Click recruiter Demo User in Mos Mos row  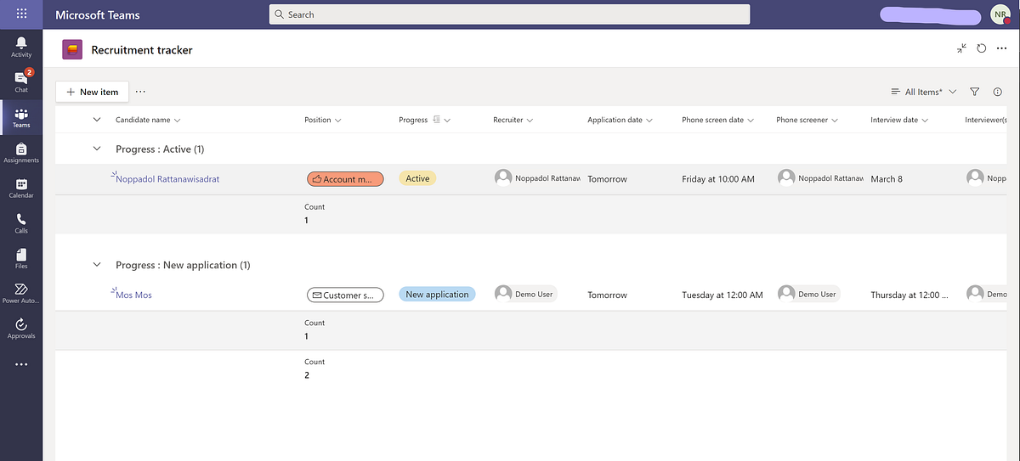[x=525, y=294]
